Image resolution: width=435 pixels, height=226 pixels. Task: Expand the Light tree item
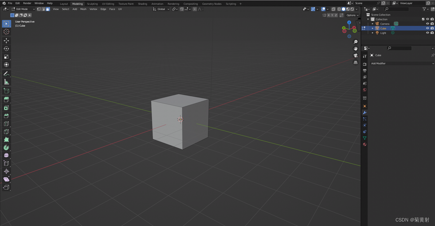click(372, 33)
